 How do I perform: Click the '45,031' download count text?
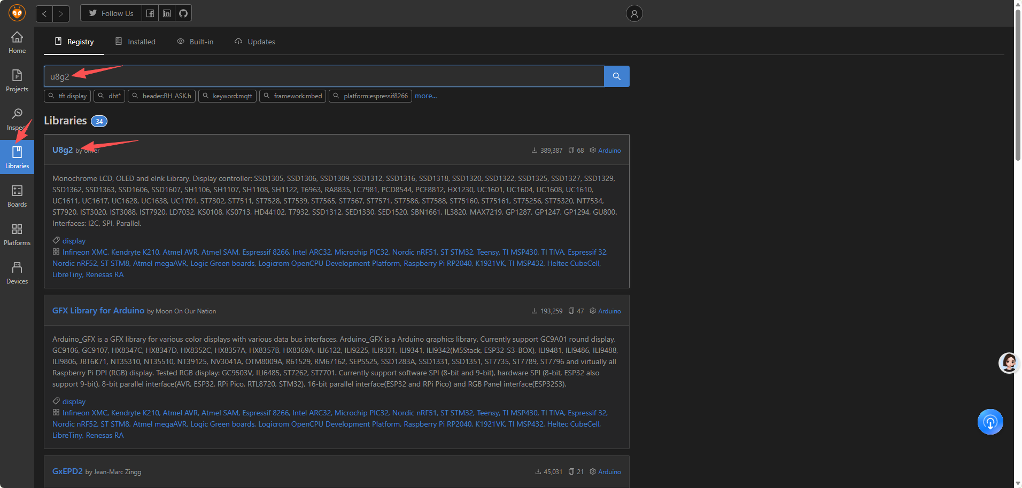tap(553, 472)
